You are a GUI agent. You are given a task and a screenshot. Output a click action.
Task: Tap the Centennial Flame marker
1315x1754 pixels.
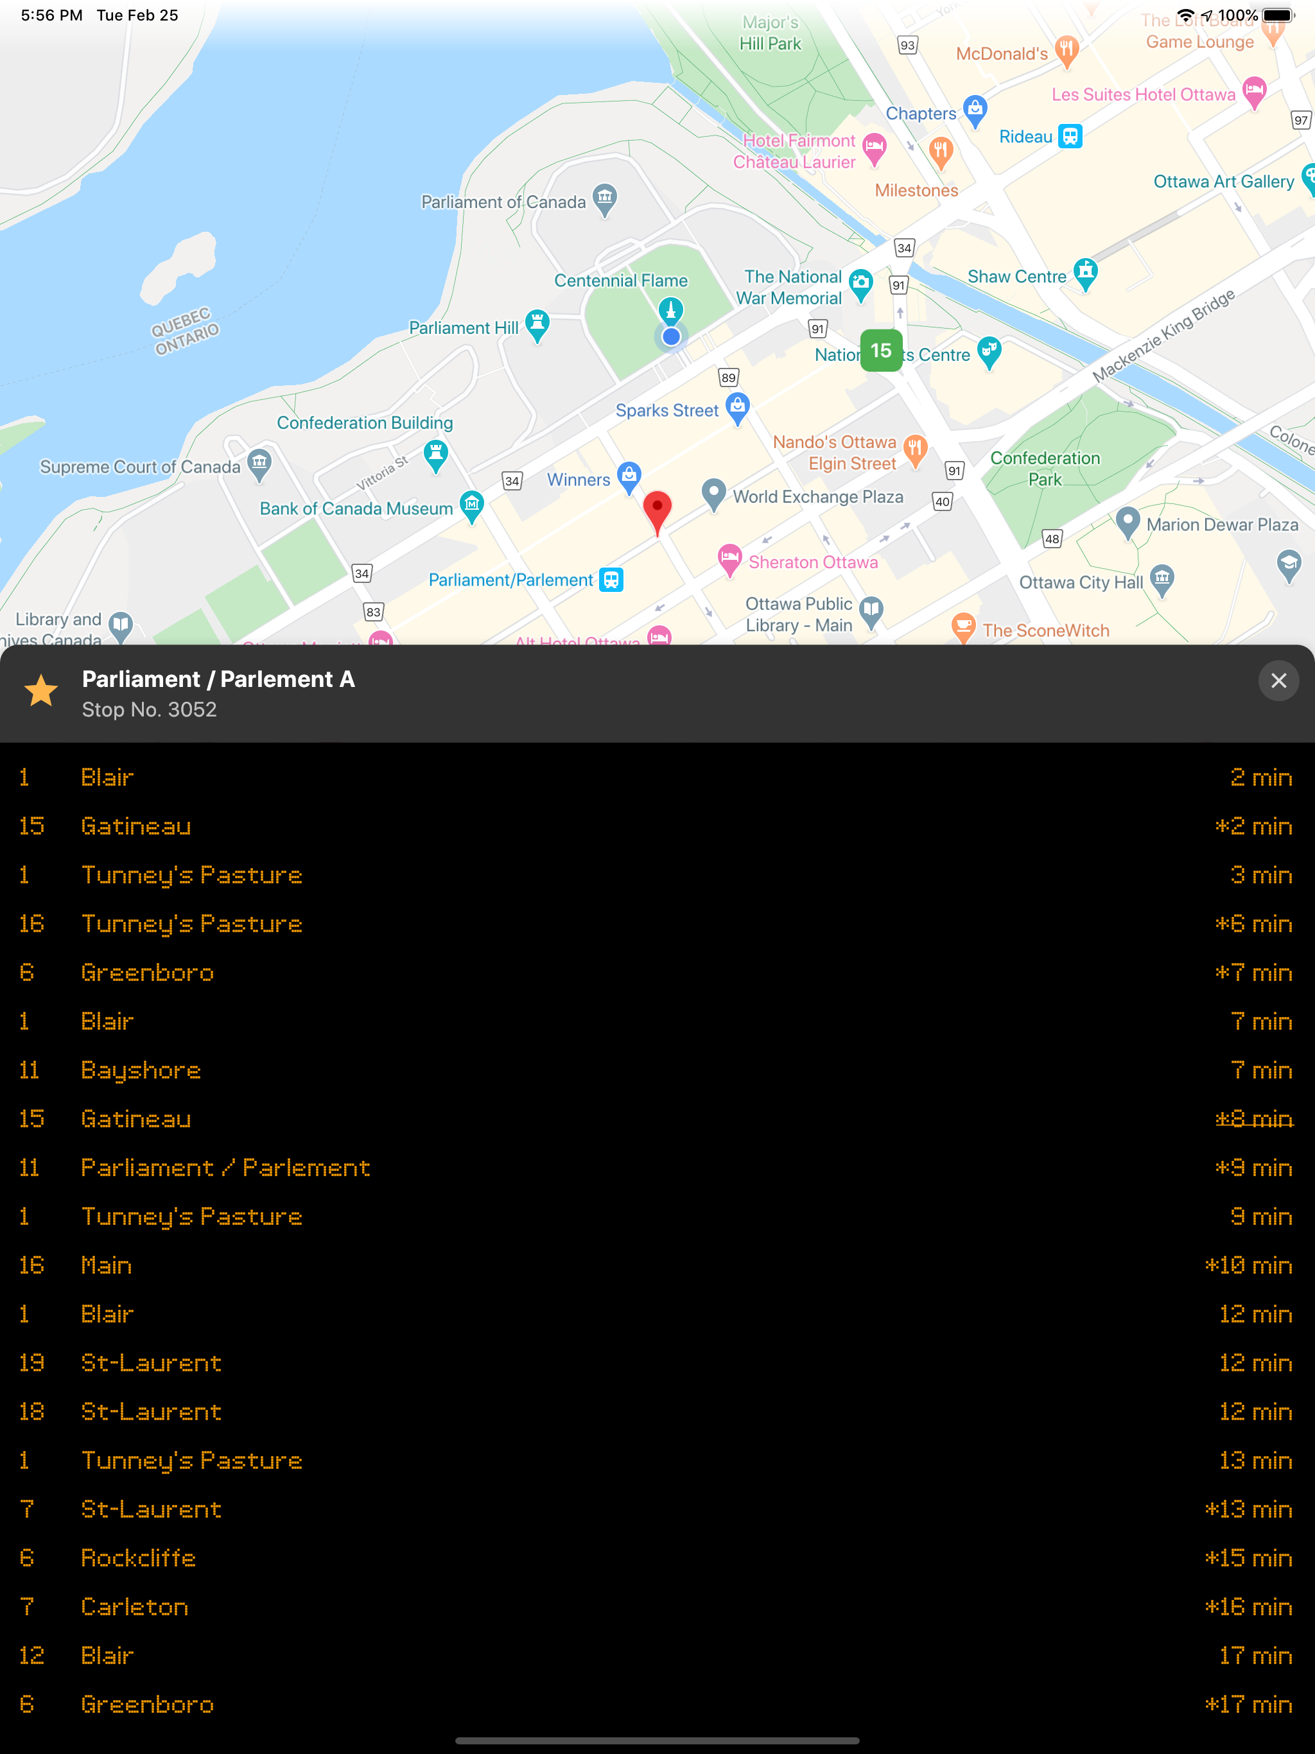[x=671, y=311]
